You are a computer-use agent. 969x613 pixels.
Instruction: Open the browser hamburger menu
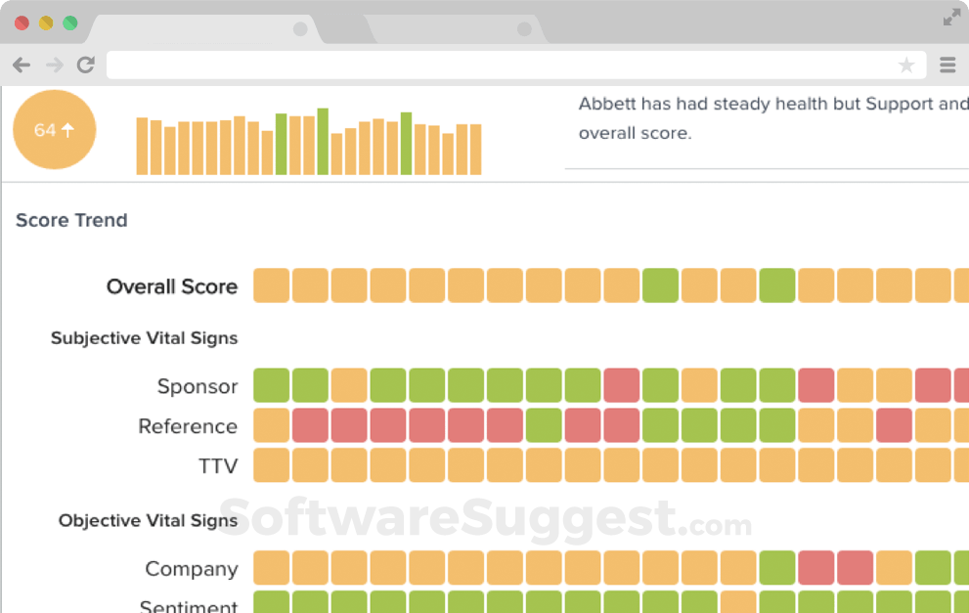pos(947,65)
